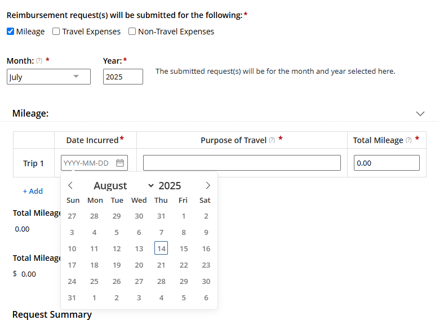Pick August 22 in the date picker
444x320 pixels.
click(x=184, y=265)
